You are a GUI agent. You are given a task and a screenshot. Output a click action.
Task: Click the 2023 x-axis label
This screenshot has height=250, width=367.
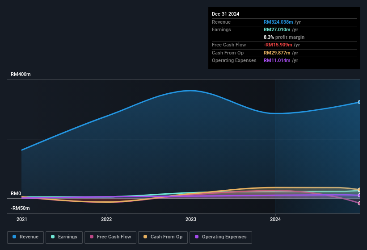(x=191, y=219)
